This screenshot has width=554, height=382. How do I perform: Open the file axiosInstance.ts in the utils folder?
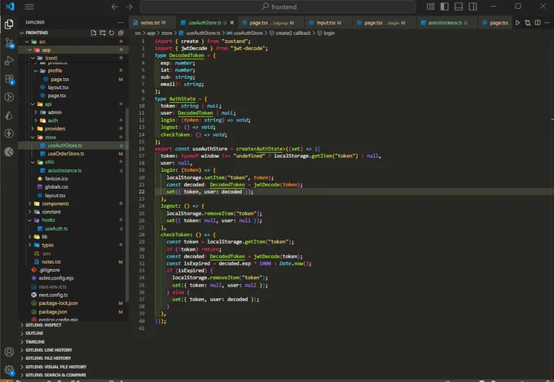tap(64, 170)
